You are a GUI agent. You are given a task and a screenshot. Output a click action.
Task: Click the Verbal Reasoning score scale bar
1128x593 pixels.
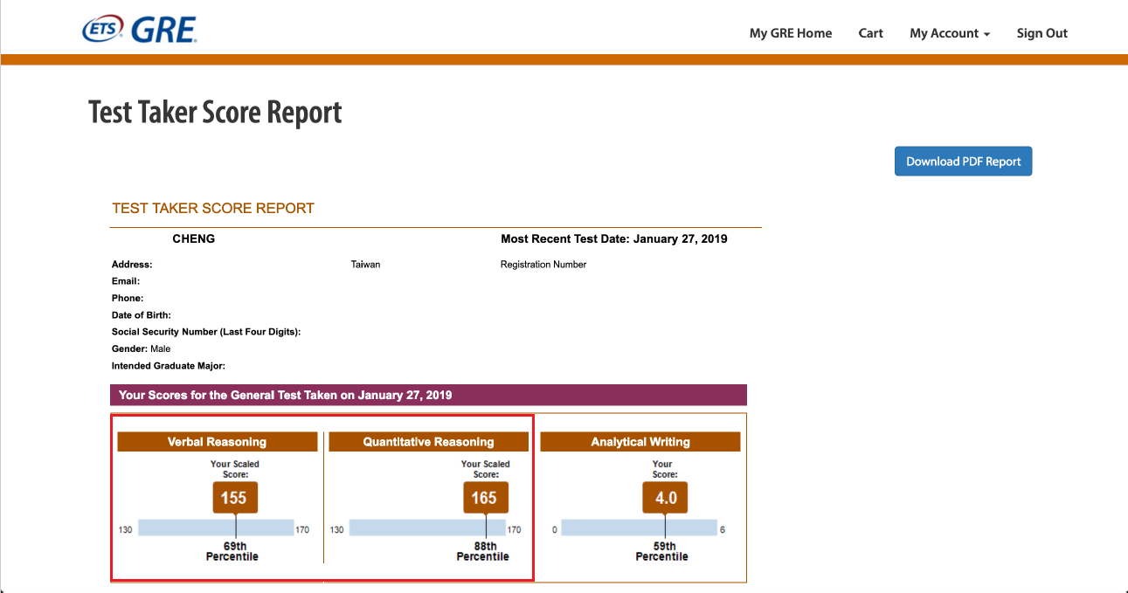point(216,527)
